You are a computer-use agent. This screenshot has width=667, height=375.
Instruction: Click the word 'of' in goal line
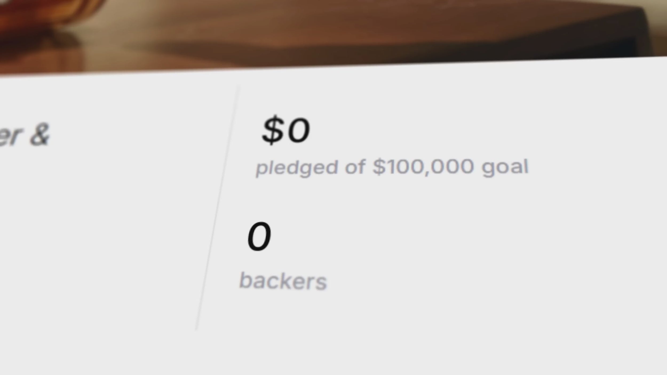point(355,167)
